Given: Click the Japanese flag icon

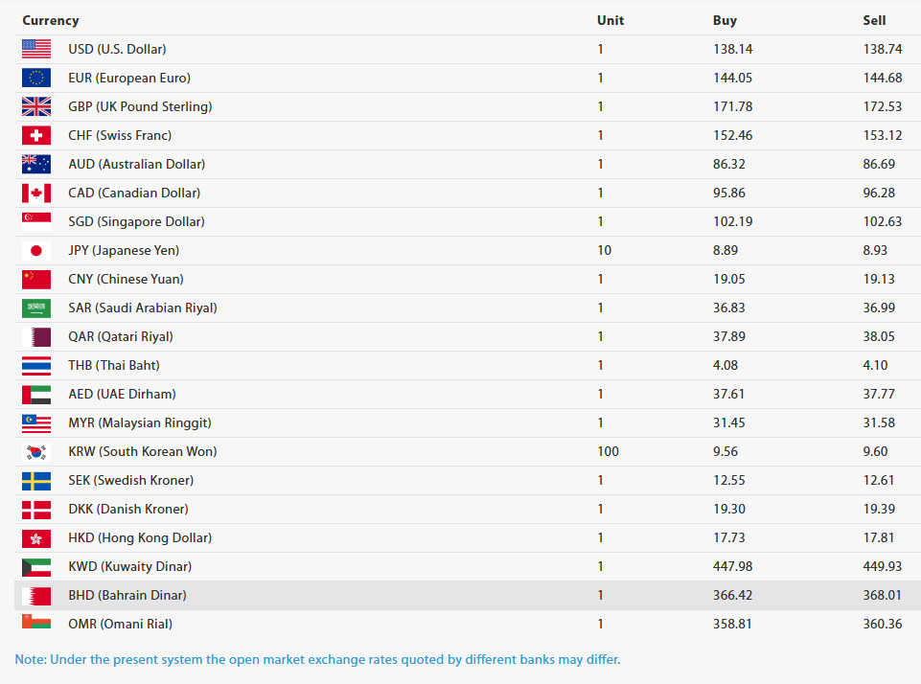Looking at the screenshot, I should (35, 250).
